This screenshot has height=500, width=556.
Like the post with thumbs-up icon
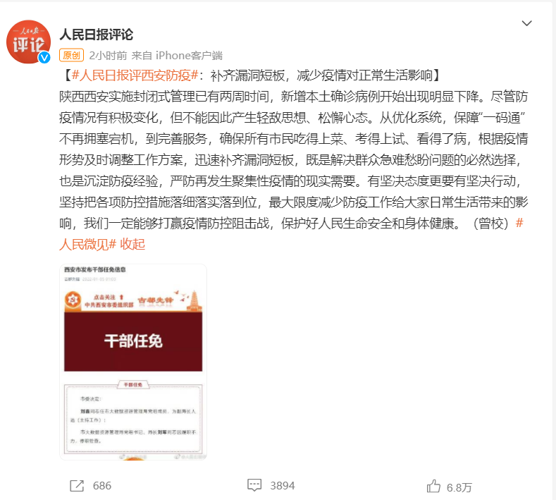tap(433, 486)
